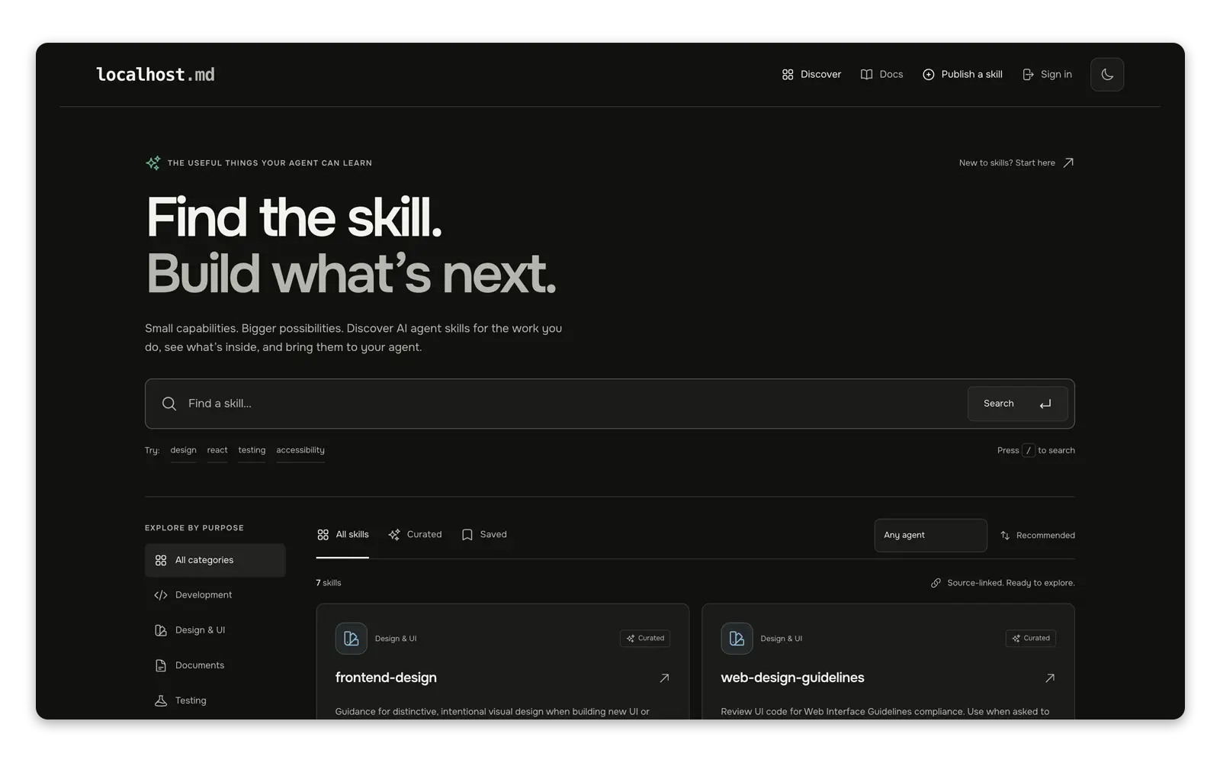Click the frontend-design card icon

[352, 639]
